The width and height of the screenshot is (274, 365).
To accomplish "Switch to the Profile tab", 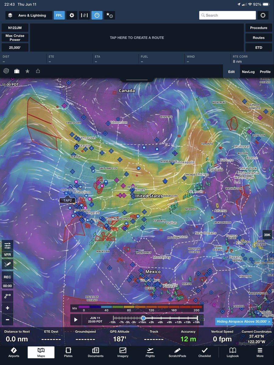I will pos(265,72).
